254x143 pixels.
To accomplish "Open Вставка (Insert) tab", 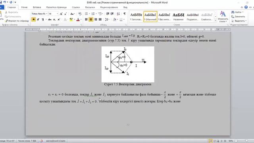I will tap(37, 7).
